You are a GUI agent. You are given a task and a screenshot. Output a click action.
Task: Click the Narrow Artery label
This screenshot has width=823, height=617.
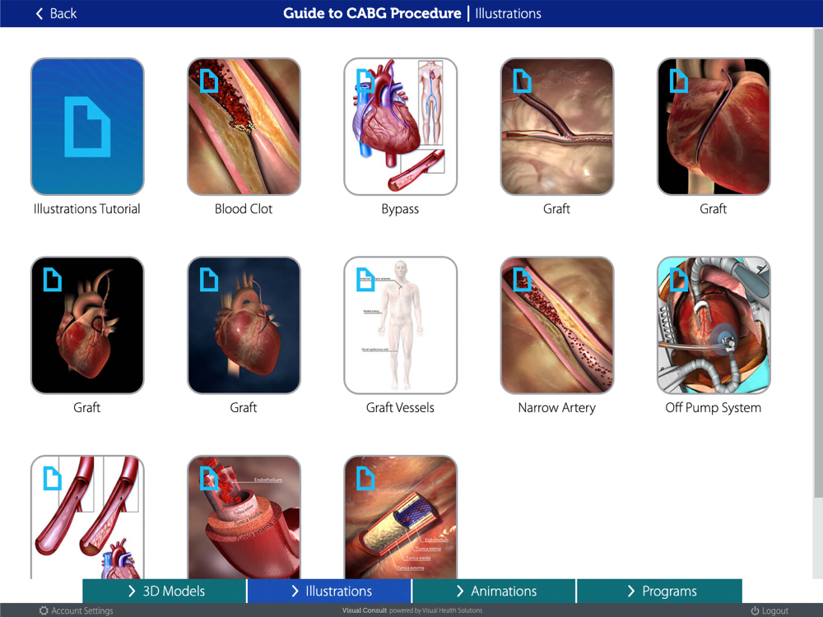coord(557,408)
